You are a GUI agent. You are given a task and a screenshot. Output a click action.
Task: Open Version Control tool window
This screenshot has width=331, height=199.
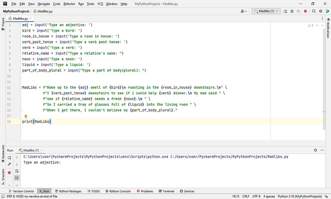tap(21, 191)
